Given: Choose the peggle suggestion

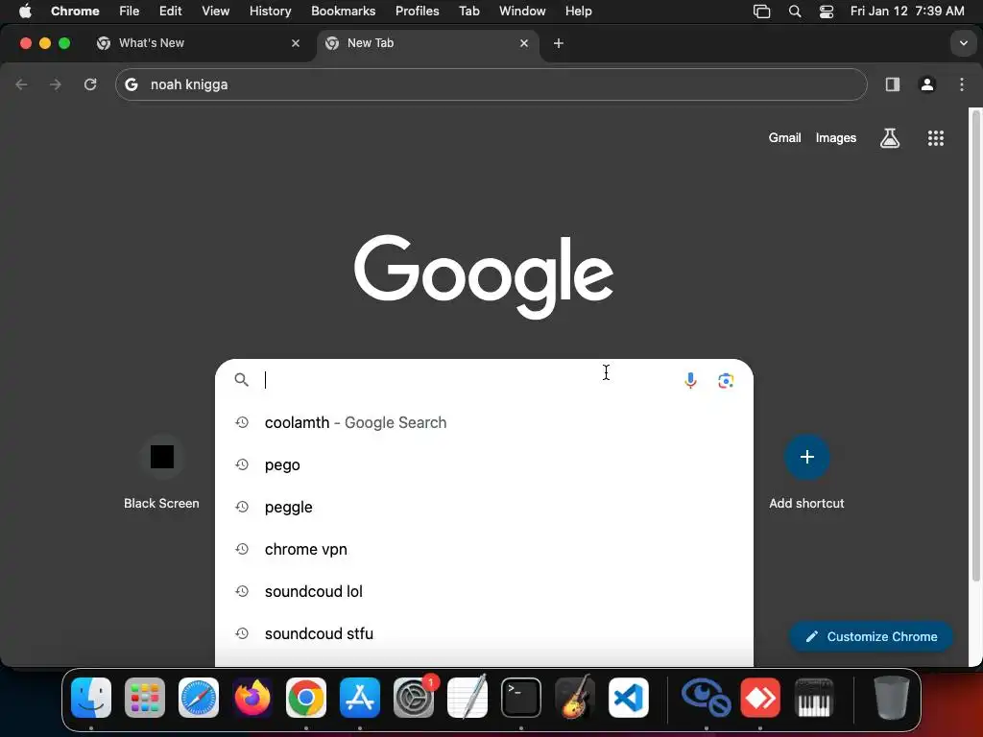Looking at the screenshot, I should pos(484,507).
